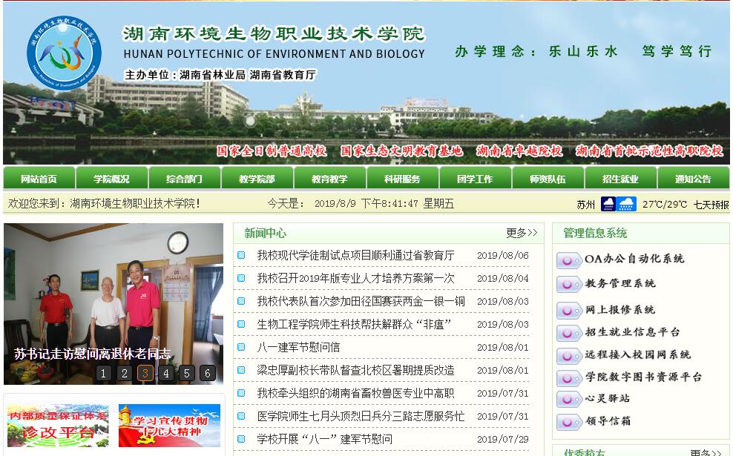
Task: Expand 优秀校友 section with 更多>>
Action: (x=705, y=452)
